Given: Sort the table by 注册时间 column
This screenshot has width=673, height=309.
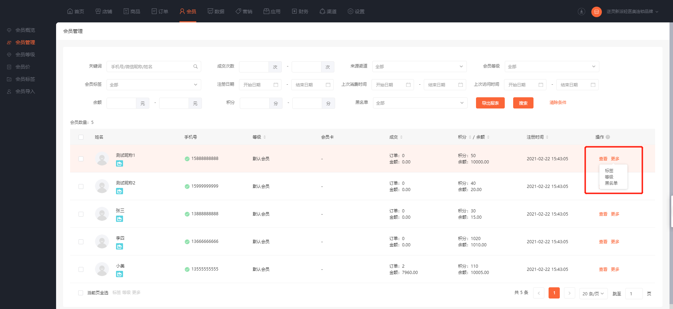Looking at the screenshot, I should pos(547,137).
